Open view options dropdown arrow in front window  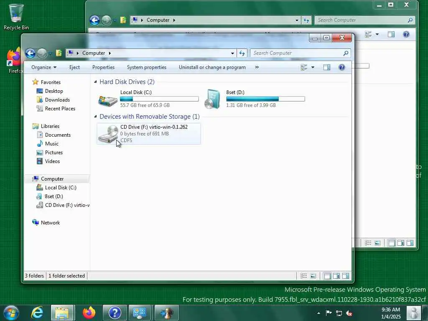[313, 67]
